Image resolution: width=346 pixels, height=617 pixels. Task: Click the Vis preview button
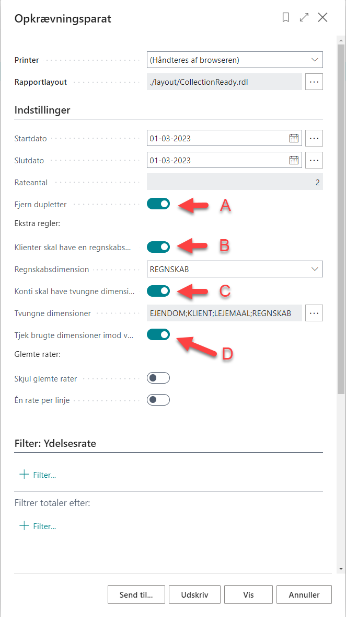[248, 594]
